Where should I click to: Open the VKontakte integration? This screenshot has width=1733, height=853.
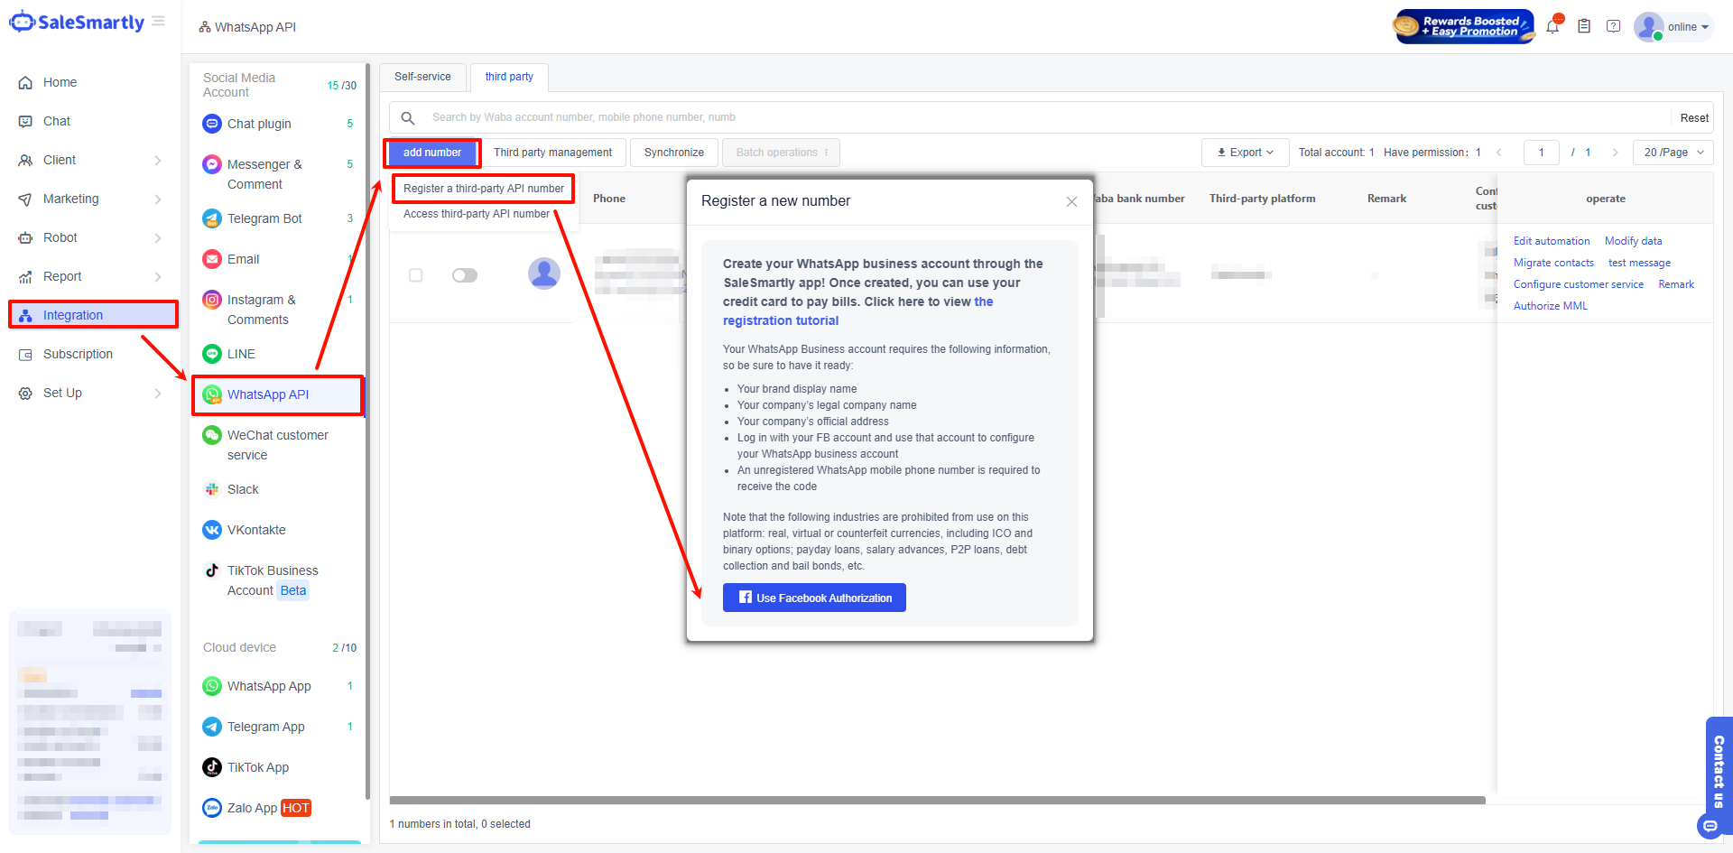256,530
